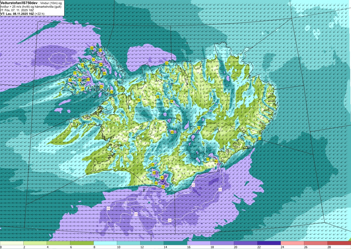Pick the 20–22 m/s violet legend swatch

pyautogui.click(x=246, y=243)
